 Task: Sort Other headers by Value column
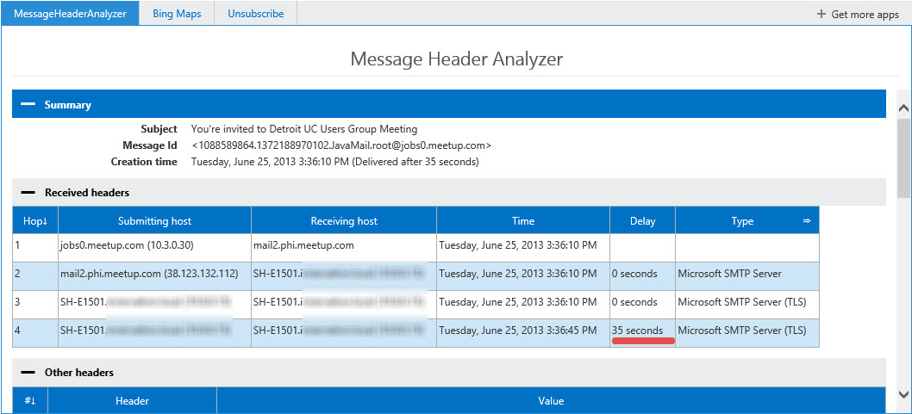[x=552, y=400]
